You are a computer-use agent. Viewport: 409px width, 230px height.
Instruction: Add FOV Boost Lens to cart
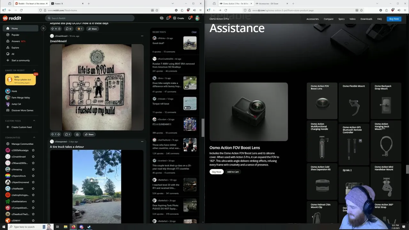click(233, 172)
